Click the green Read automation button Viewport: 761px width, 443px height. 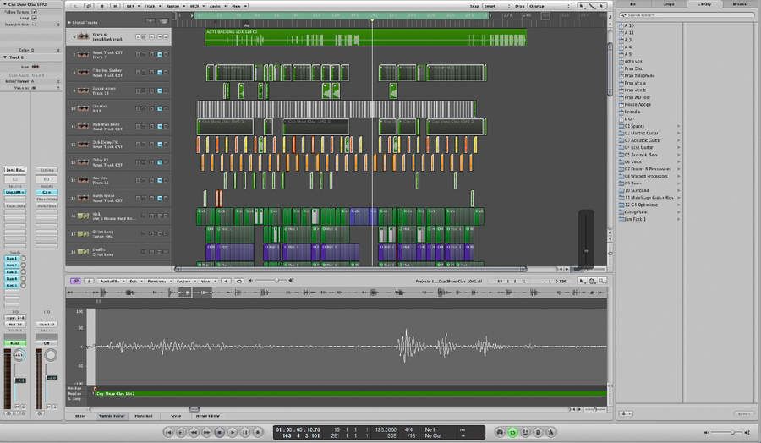point(15,343)
